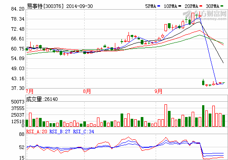The height and width of the screenshot is (160, 228).
Task: Click the 9月 month marker
Action: [158, 92]
